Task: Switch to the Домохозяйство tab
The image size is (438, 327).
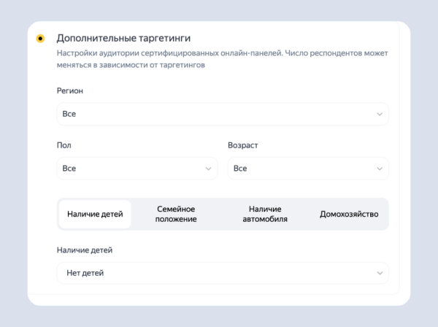Action: point(349,215)
